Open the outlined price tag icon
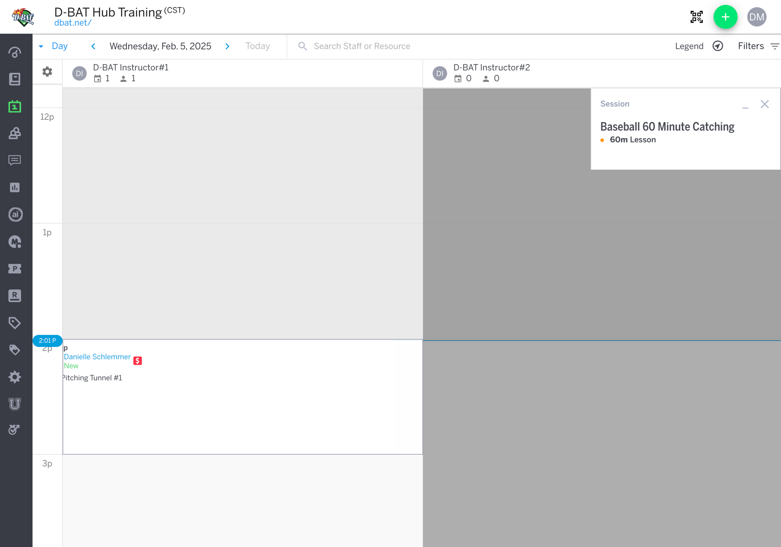Viewport: 781px width, 547px height. coord(15,323)
